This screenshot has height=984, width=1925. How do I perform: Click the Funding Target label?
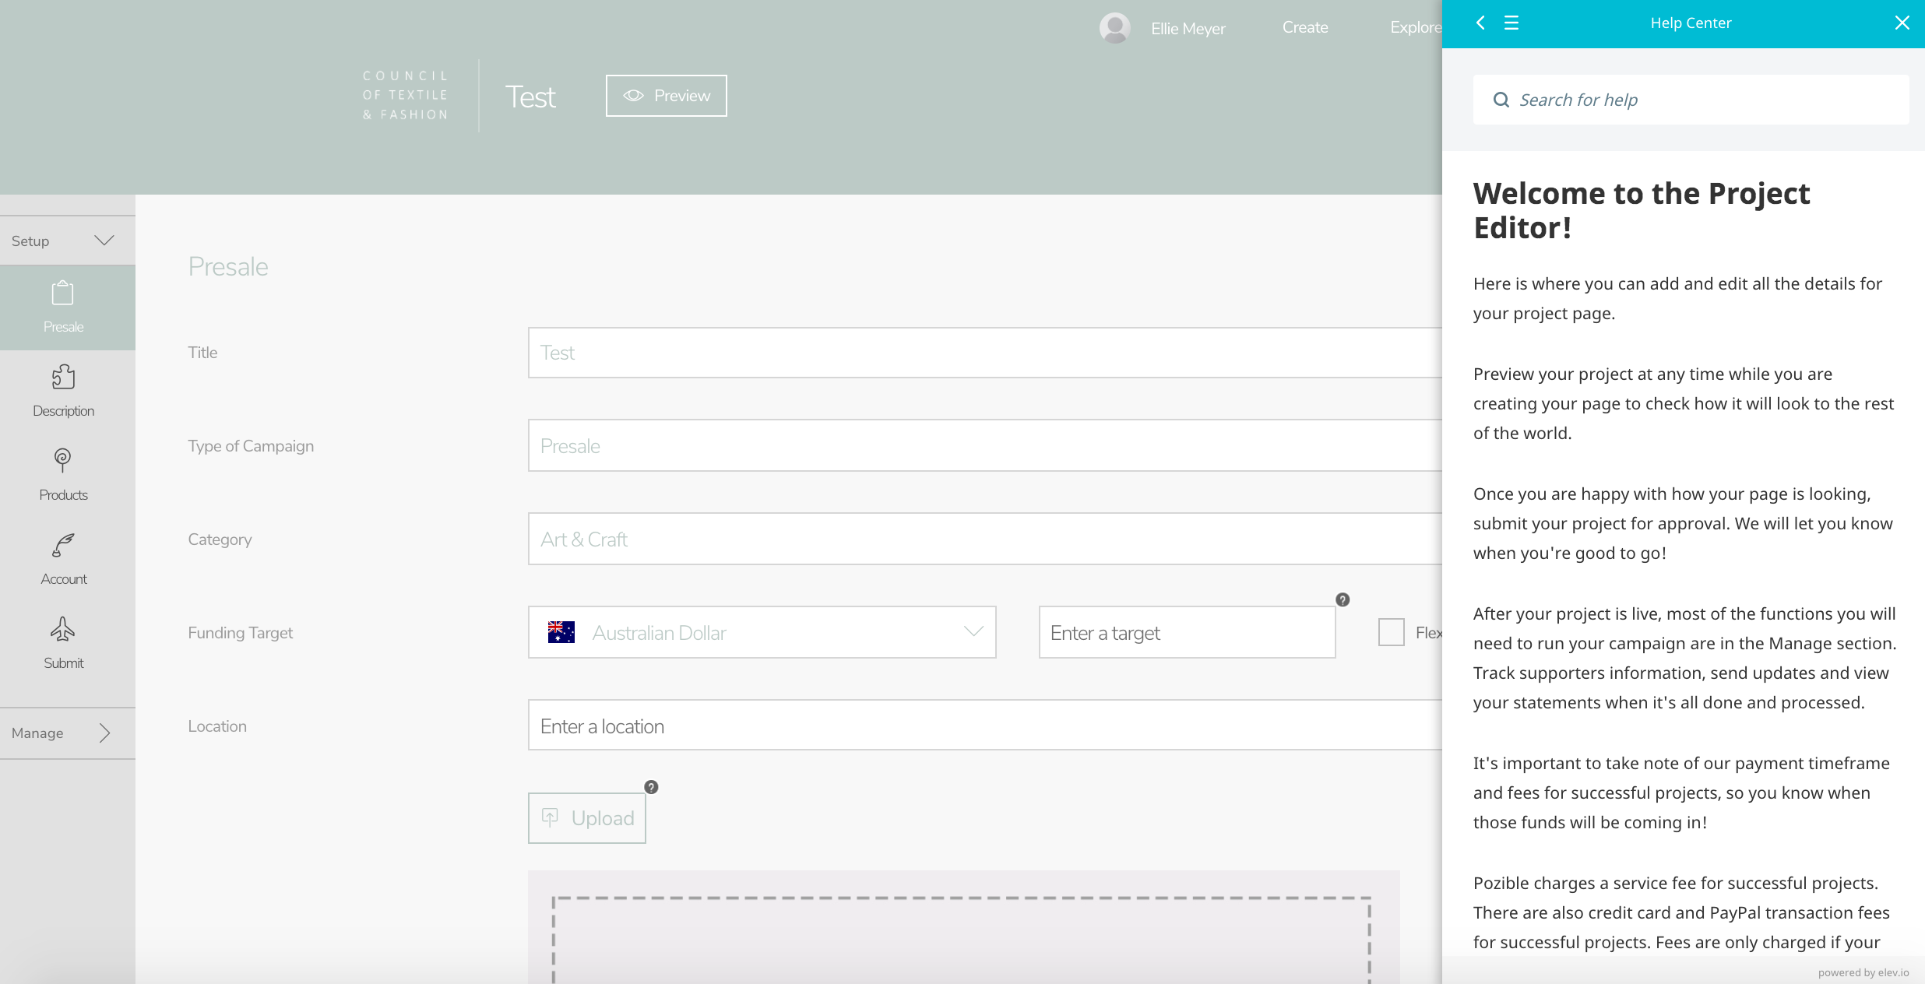pyautogui.click(x=240, y=633)
